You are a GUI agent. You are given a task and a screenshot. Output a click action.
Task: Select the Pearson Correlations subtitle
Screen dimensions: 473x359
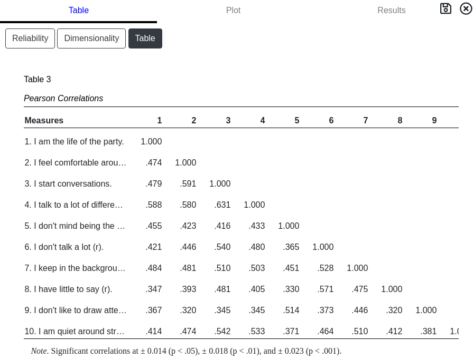(x=63, y=98)
